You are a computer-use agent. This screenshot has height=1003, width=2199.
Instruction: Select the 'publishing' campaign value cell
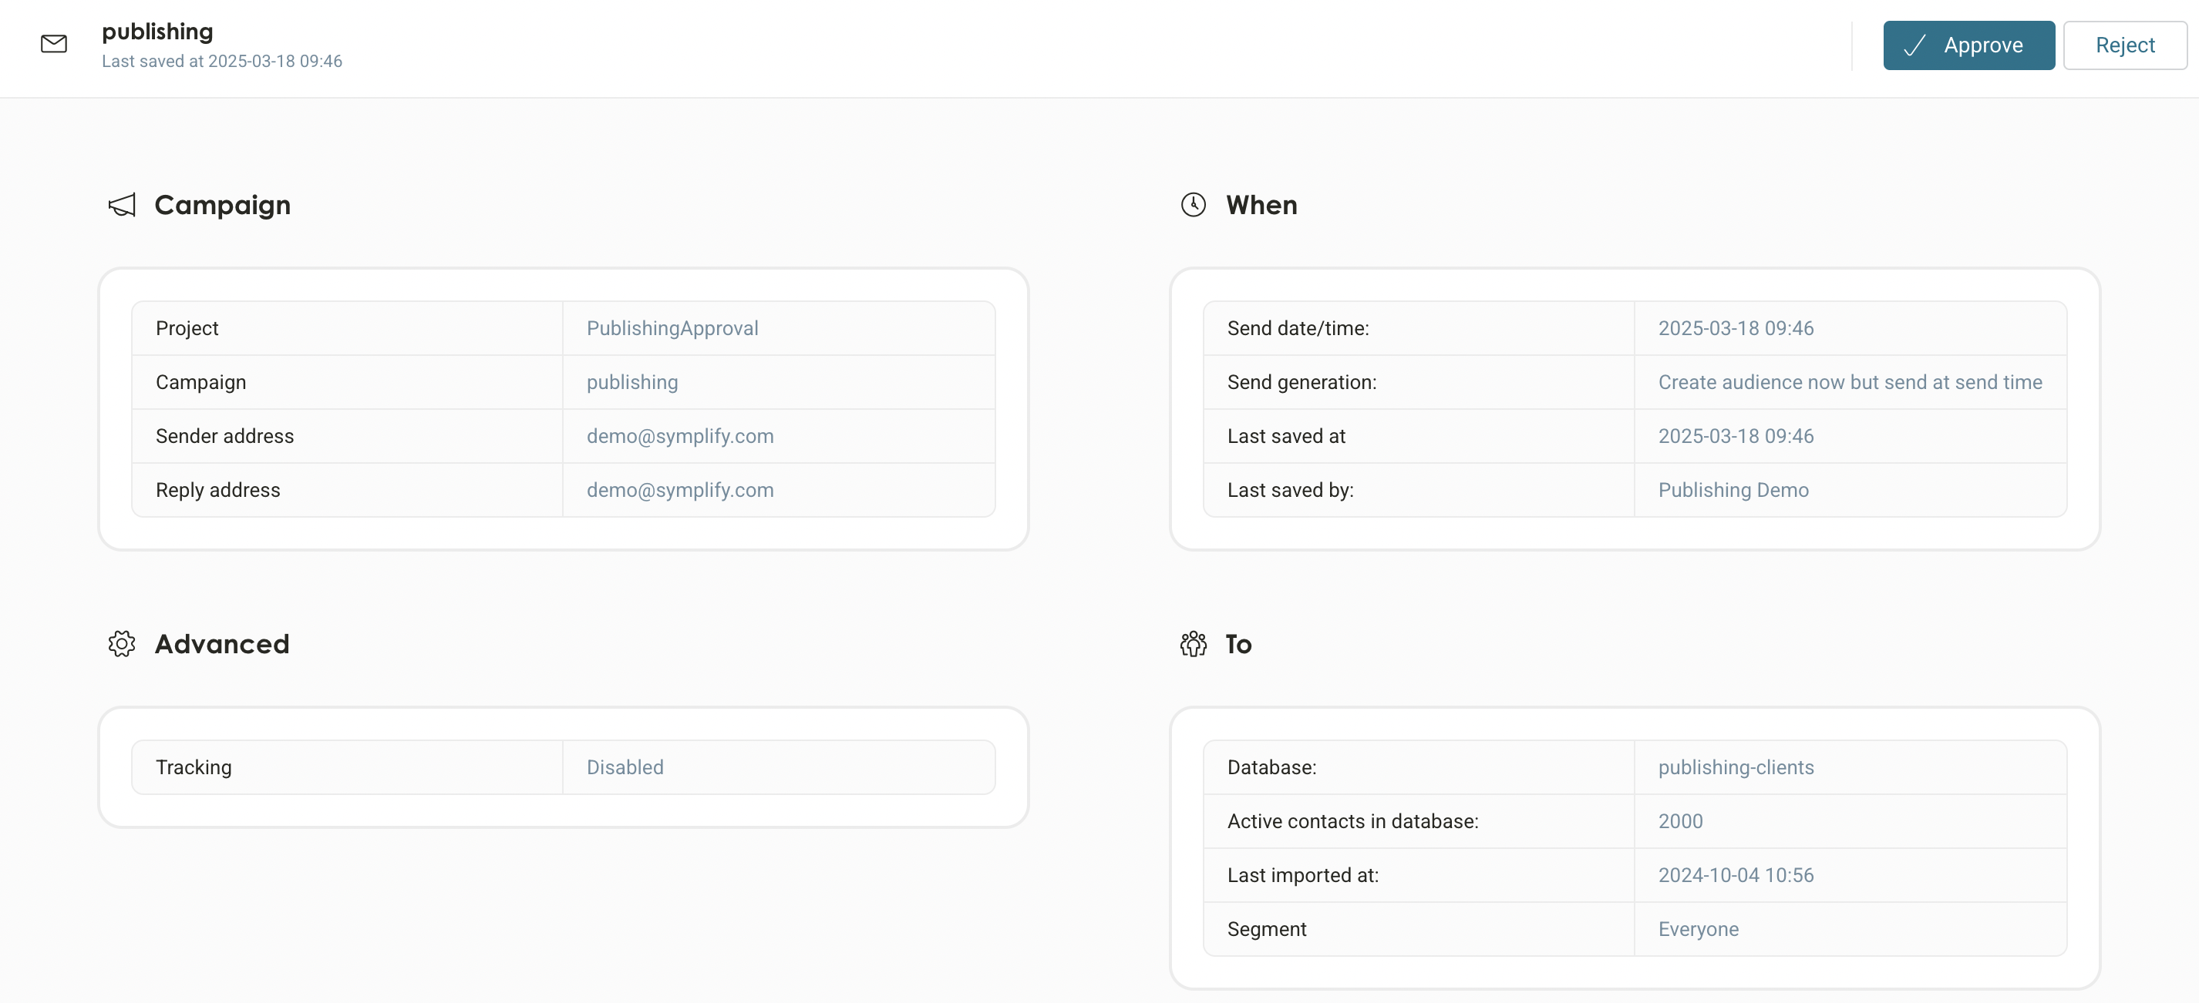[x=631, y=382]
